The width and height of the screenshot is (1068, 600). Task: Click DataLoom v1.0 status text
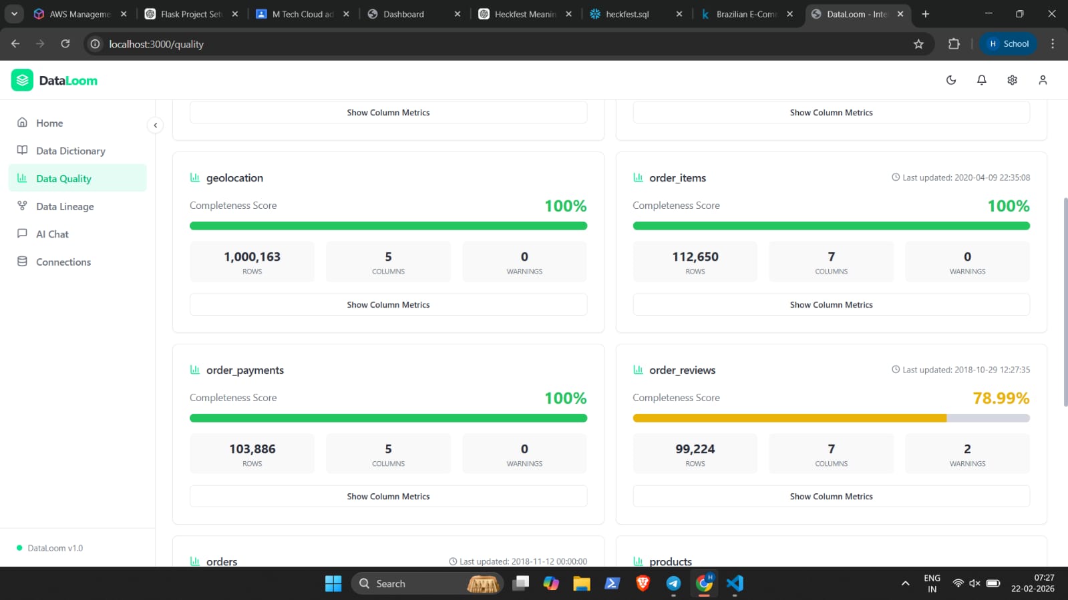(x=55, y=548)
